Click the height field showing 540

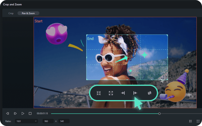(x=64, y=121)
